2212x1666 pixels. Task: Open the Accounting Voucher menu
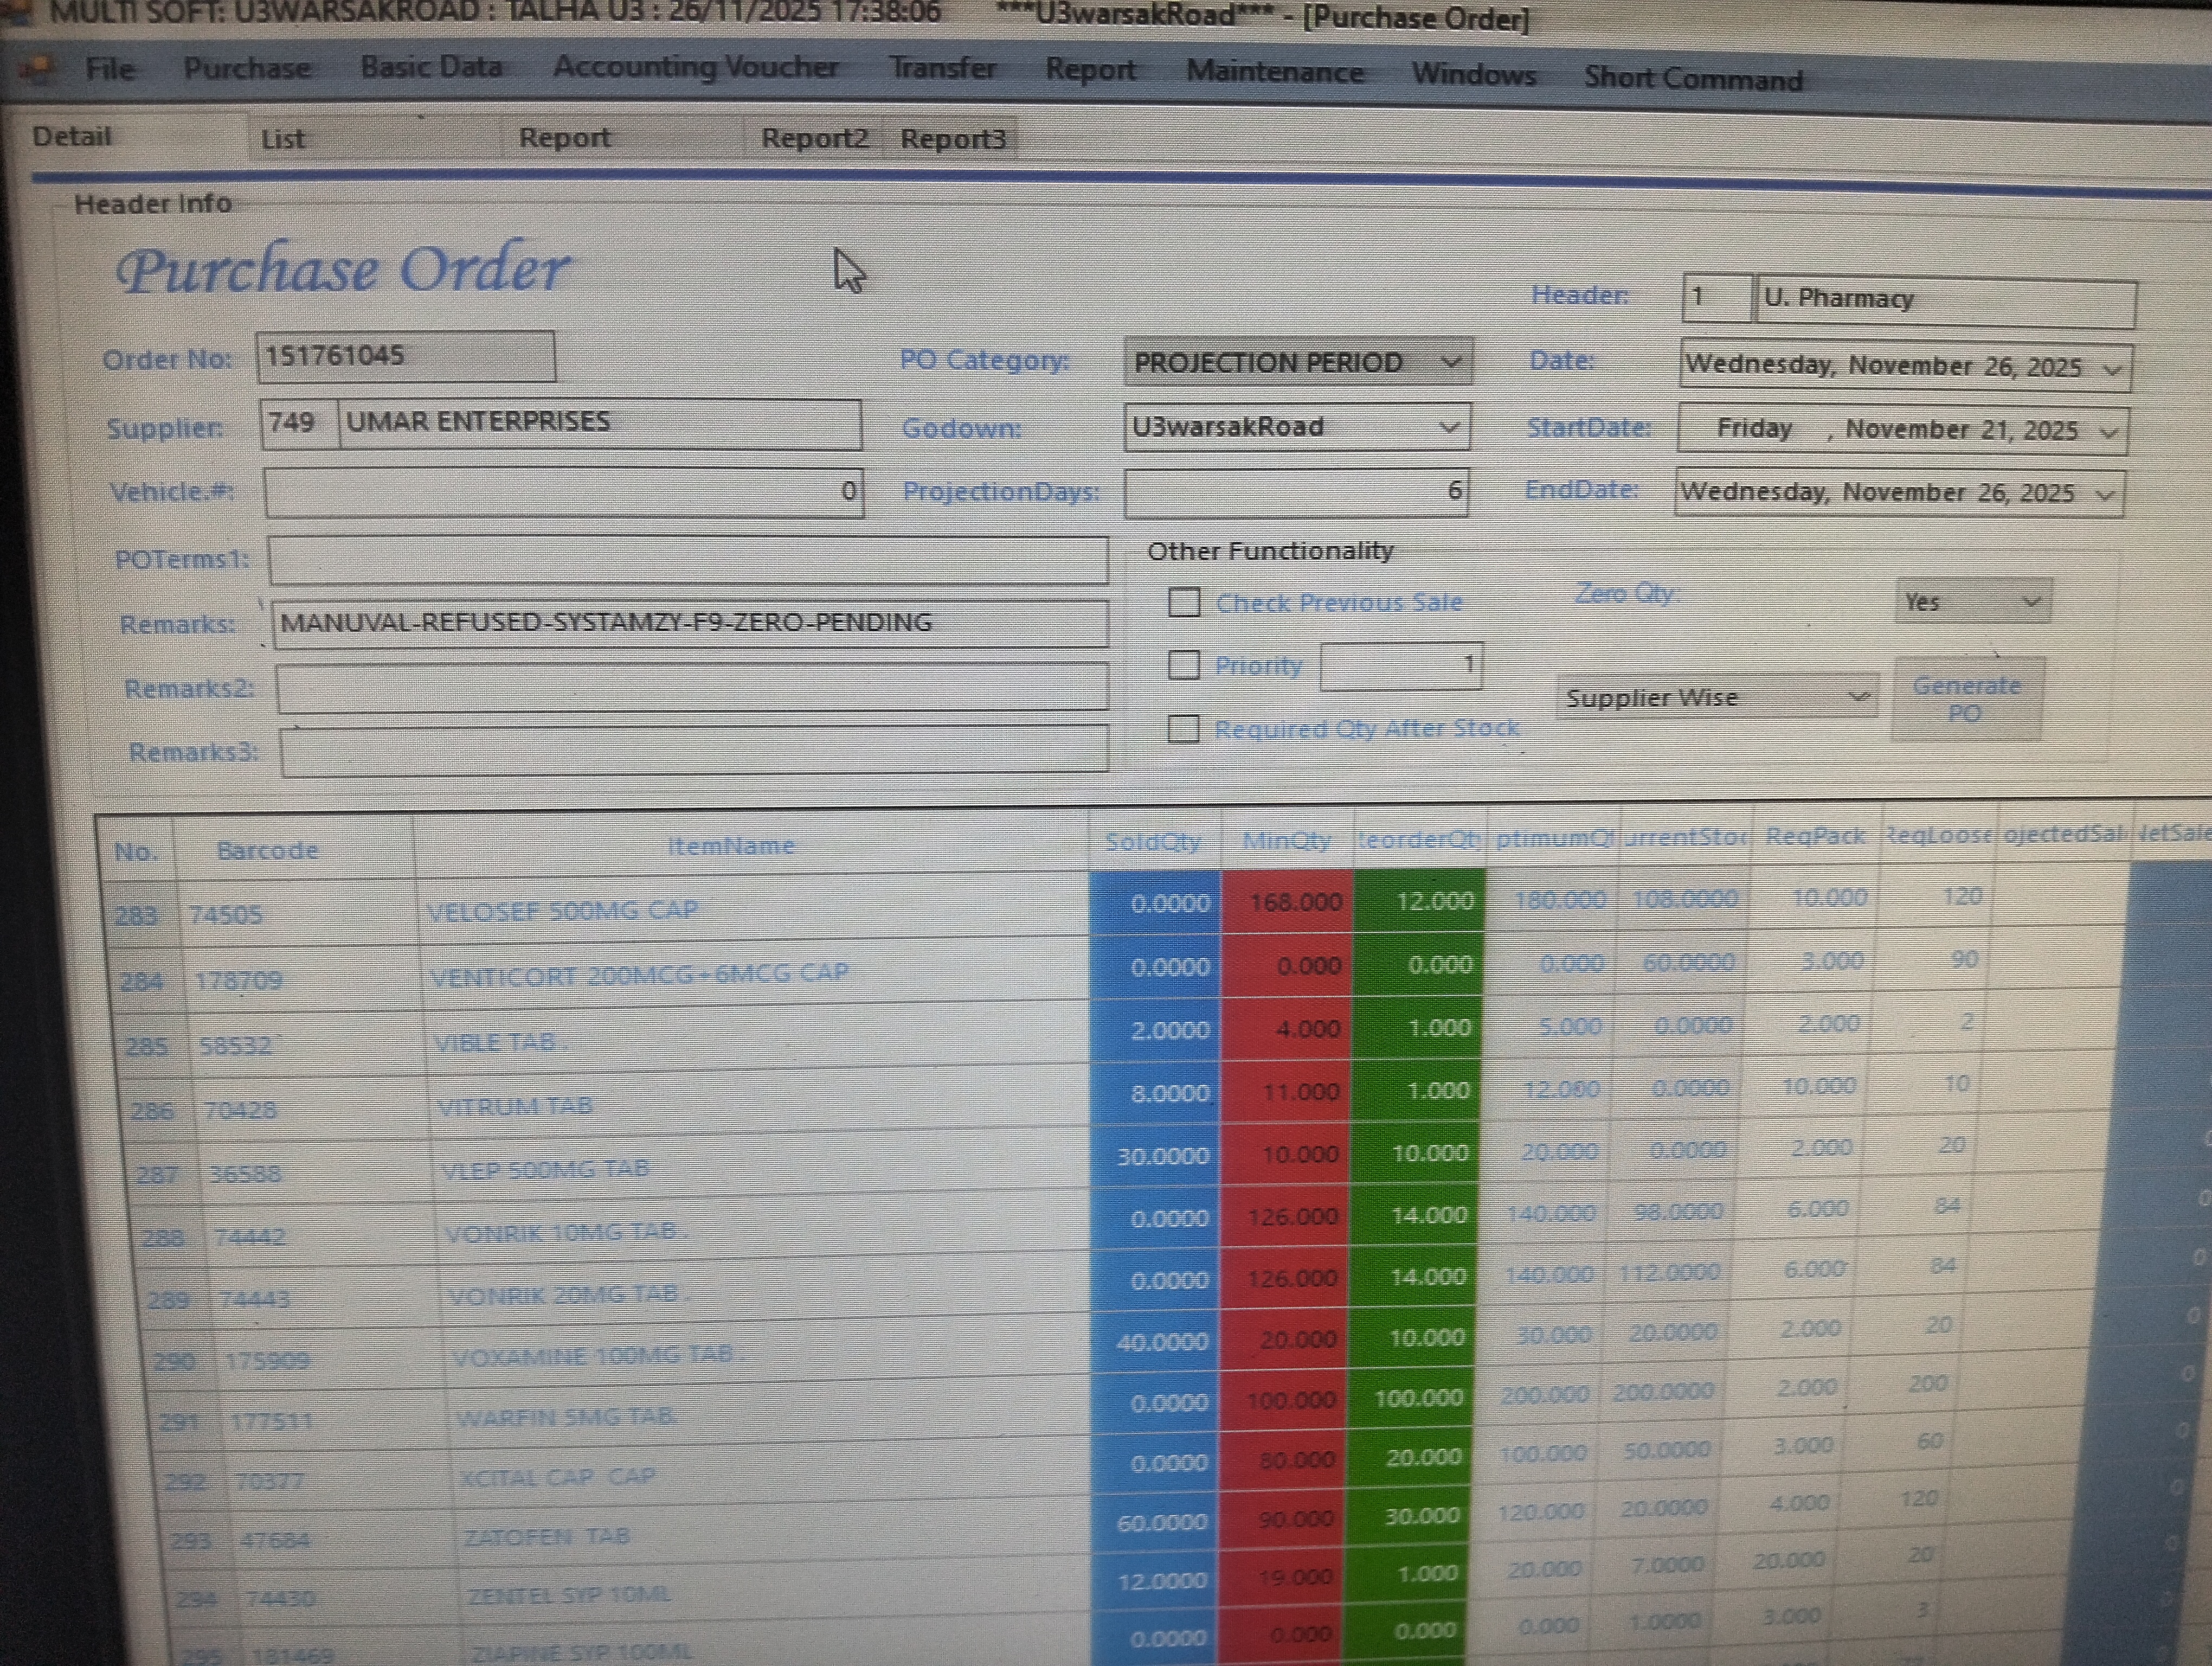coord(695,67)
